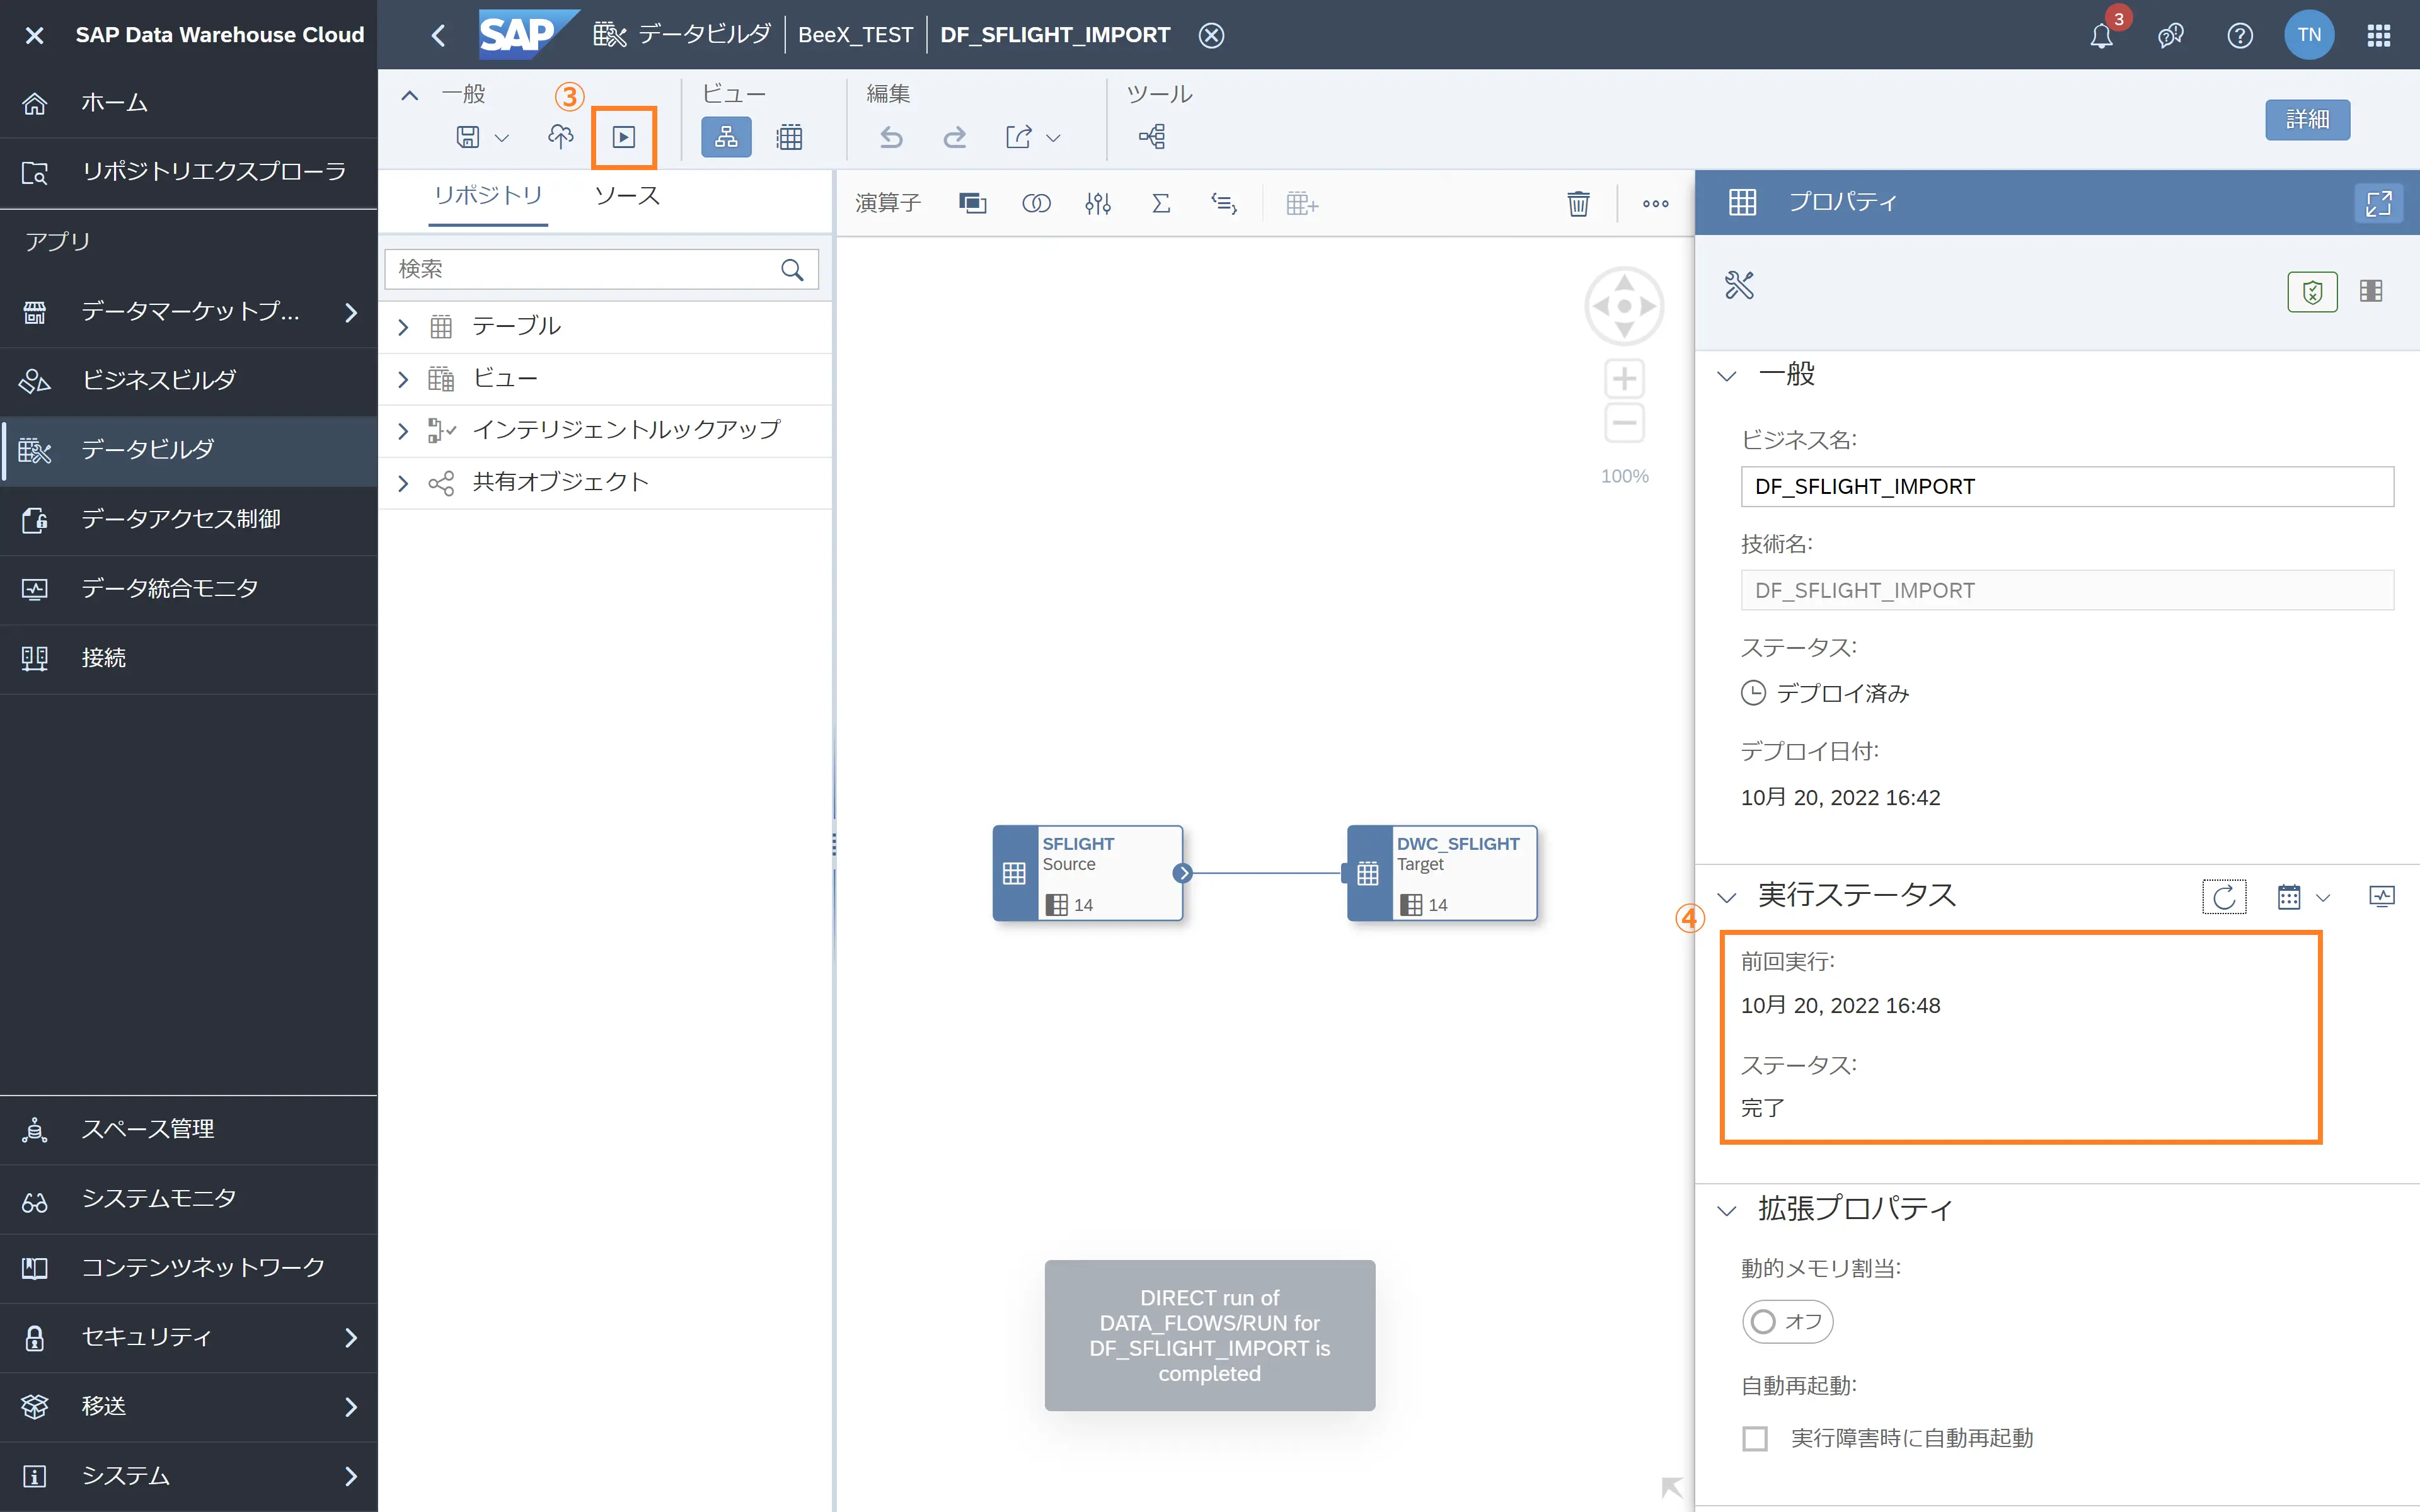Click the Redo arrow
This screenshot has height=1512, width=2420.
coord(955,137)
